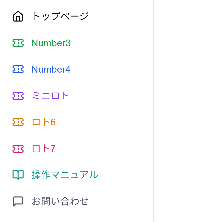The image size is (215, 222).
Task: Click the home icon beside トップページ
Action: [x=18, y=16]
